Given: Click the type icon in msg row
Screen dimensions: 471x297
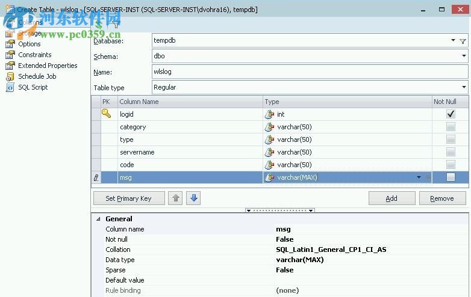Looking at the screenshot, I should click(269, 177).
